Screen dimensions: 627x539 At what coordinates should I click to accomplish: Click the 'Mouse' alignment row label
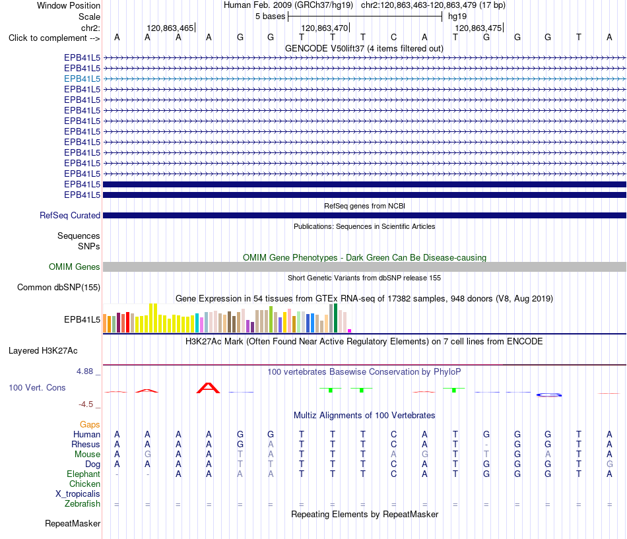click(87, 455)
